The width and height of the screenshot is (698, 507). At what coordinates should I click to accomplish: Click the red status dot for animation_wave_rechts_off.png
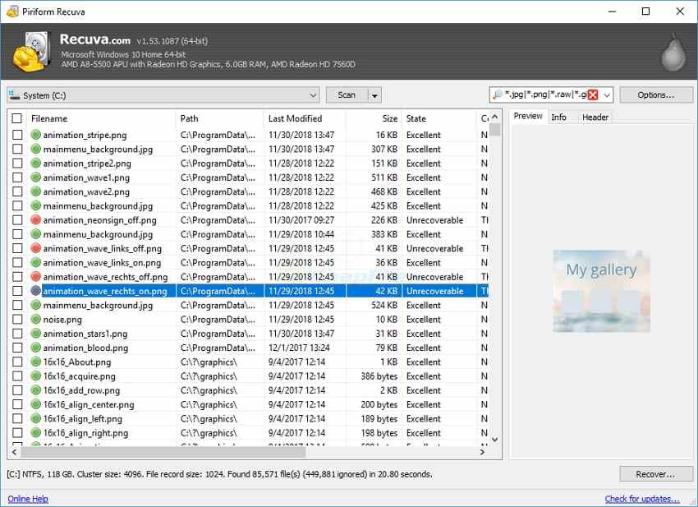[x=35, y=277]
